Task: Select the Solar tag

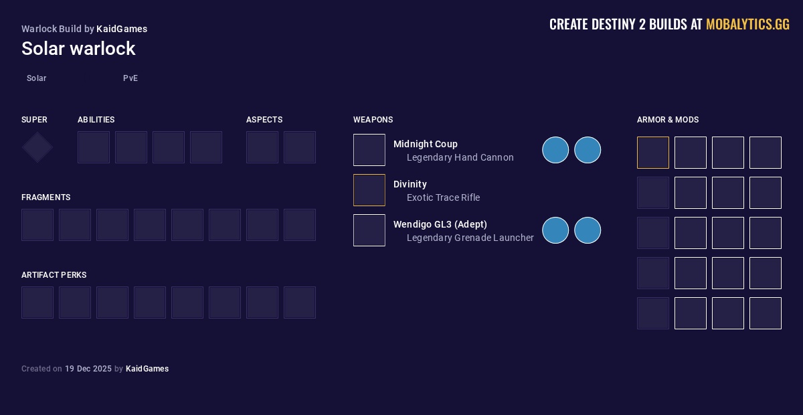Action: (x=37, y=78)
